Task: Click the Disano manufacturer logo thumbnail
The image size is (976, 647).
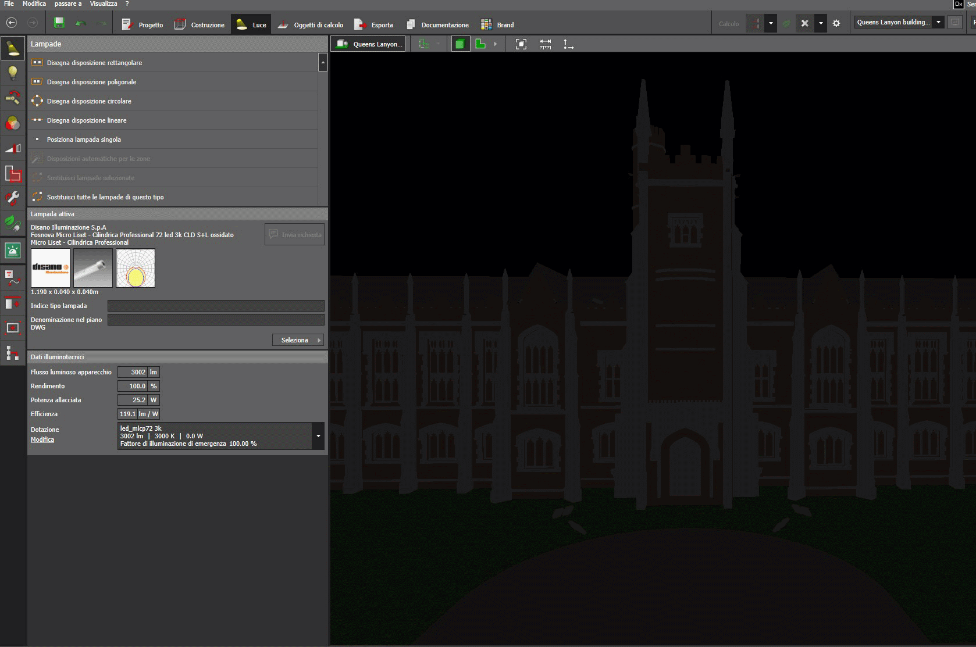Action: [x=51, y=268]
